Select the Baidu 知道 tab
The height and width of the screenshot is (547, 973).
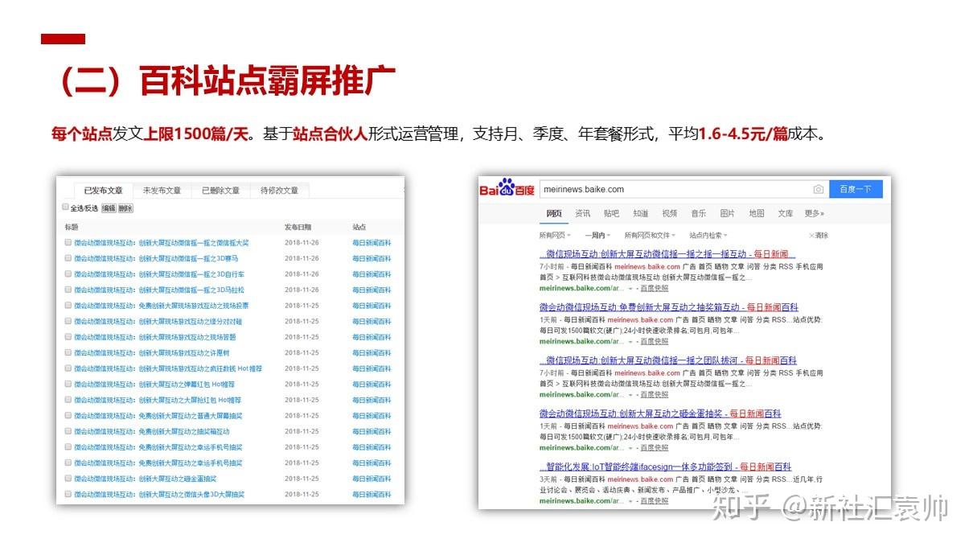[x=640, y=213]
